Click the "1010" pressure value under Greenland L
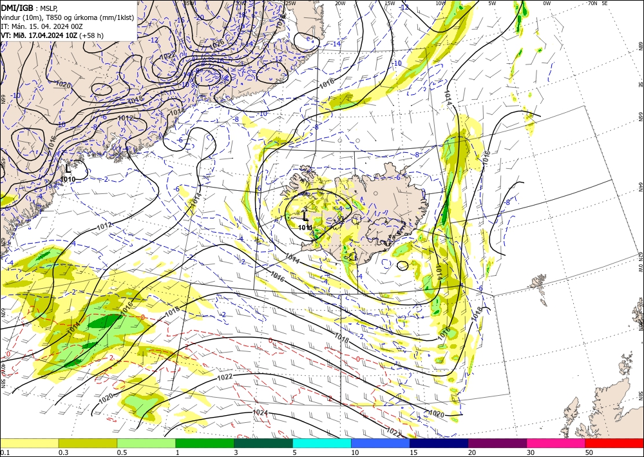The height and width of the screenshot is (457, 644). pyautogui.click(x=68, y=180)
